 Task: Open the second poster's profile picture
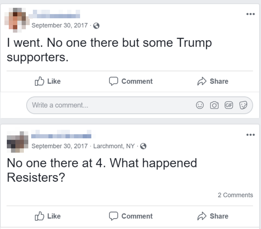[x=18, y=142]
